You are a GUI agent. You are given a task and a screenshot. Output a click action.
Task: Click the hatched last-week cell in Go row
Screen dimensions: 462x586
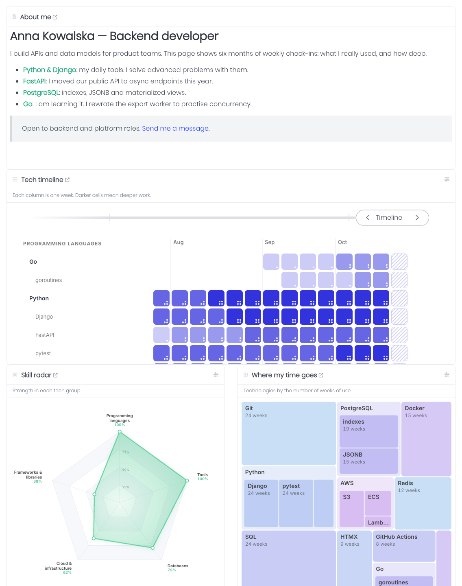(399, 262)
